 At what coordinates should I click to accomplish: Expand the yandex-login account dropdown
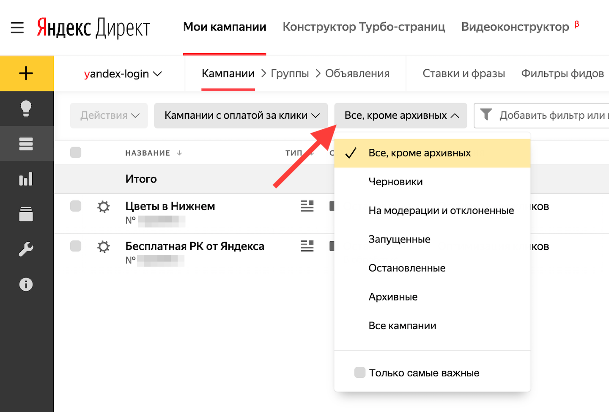pos(123,74)
